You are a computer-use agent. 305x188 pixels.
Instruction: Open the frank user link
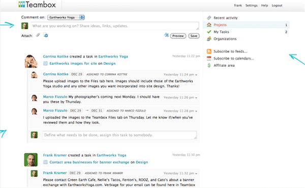click(x=238, y=6)
